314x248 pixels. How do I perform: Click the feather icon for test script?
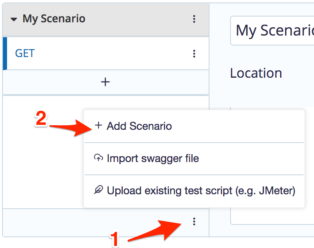click(x=98, y=190)
